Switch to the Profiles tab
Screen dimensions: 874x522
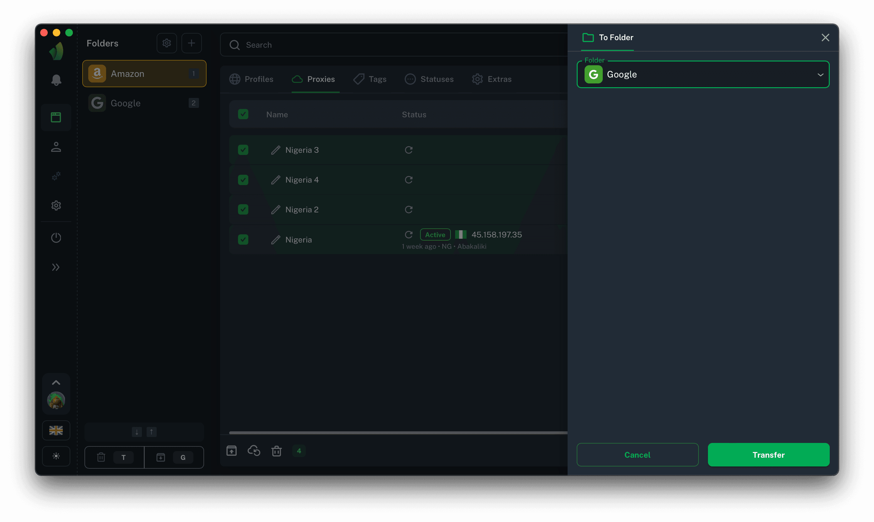(251, 79)
